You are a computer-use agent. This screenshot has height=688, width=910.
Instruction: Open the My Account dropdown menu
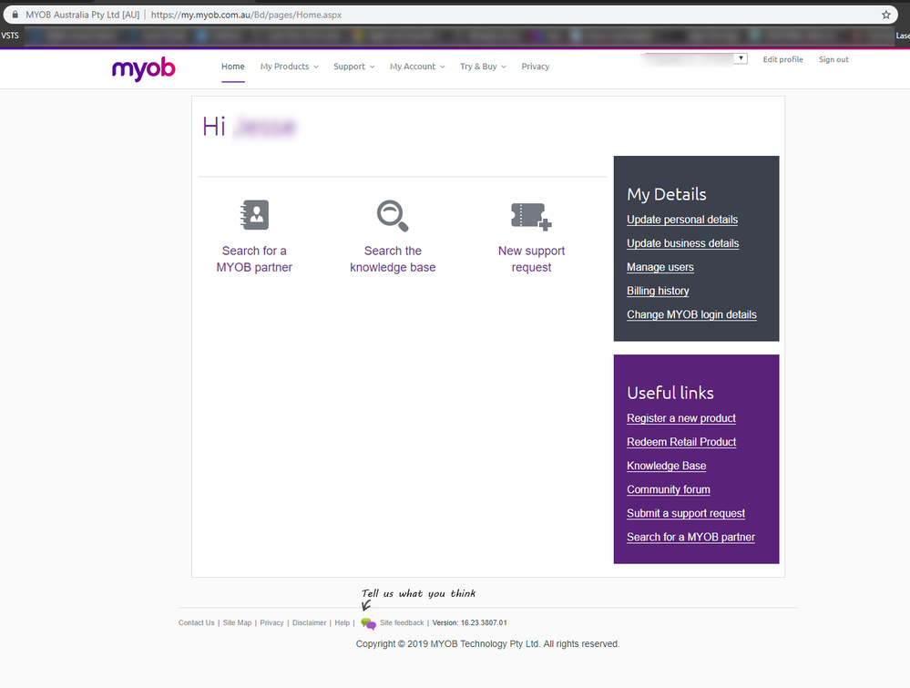point(417,67)
